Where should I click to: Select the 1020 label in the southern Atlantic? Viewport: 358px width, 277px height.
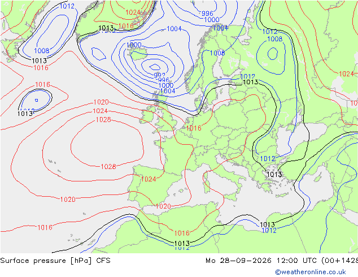(68, 200)
